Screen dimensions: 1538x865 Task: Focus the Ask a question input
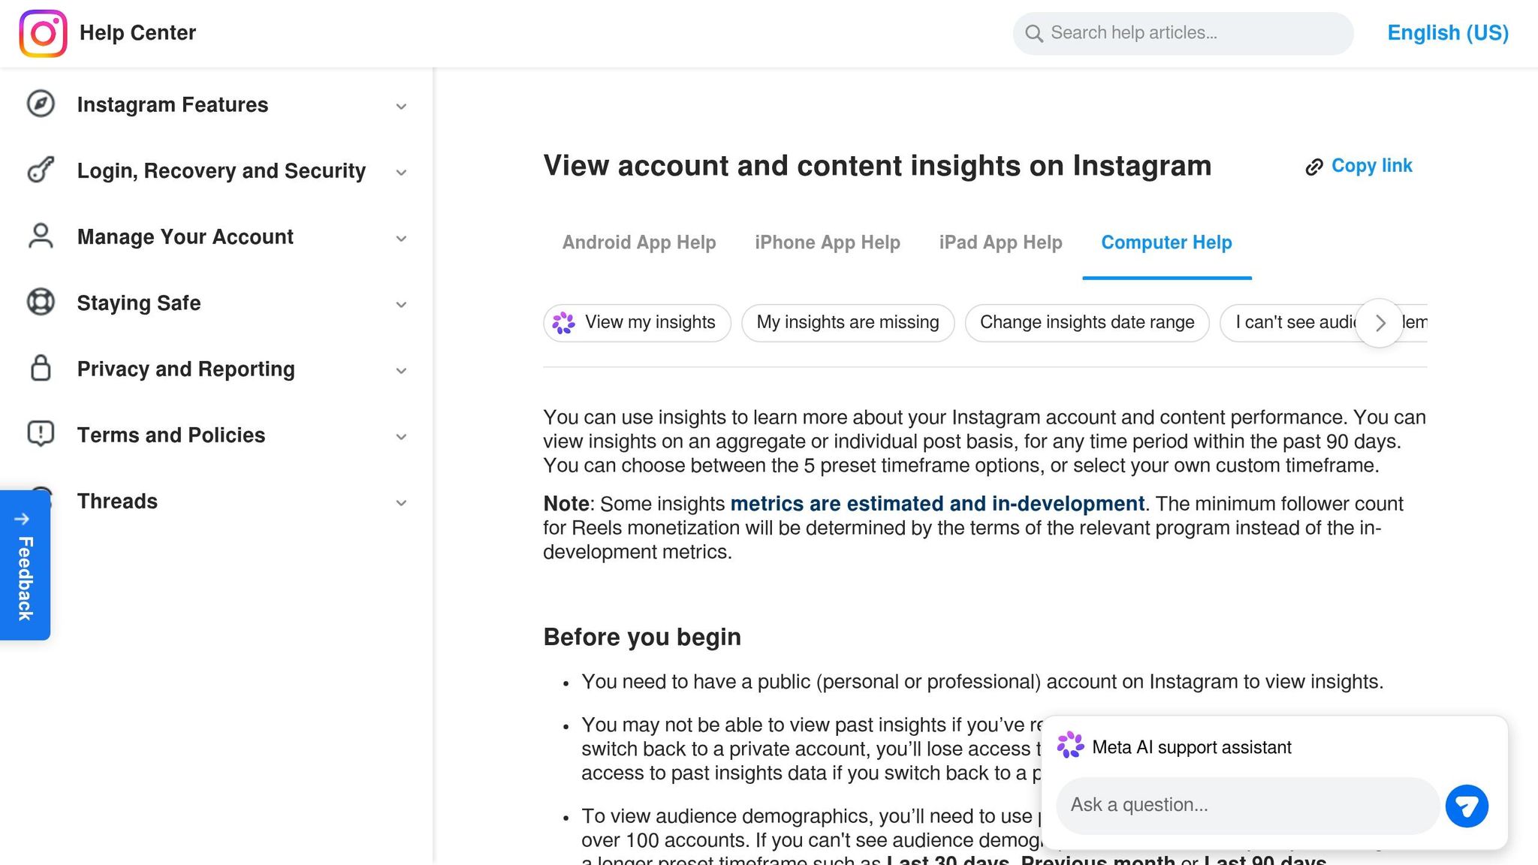tap(1247, 806)
